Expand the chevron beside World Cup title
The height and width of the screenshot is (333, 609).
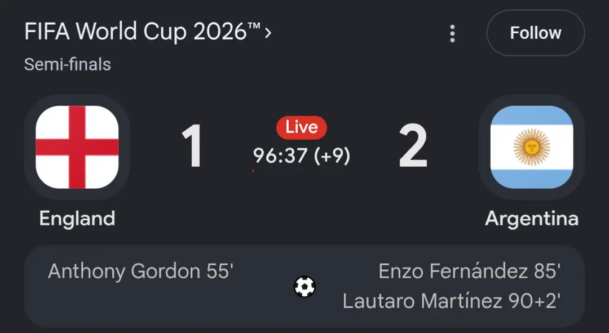point(268,33)
